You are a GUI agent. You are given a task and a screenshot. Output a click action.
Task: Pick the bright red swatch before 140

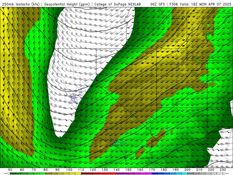113,174
